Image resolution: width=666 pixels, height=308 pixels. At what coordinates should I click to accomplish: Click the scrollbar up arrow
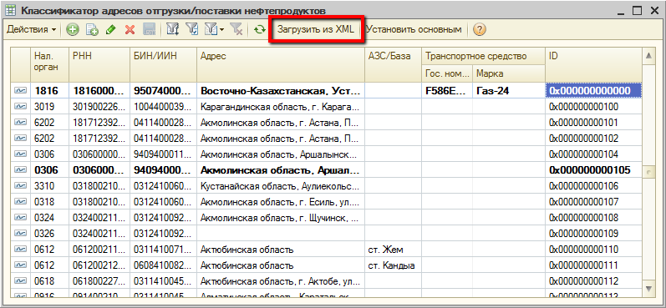[648, 56]
